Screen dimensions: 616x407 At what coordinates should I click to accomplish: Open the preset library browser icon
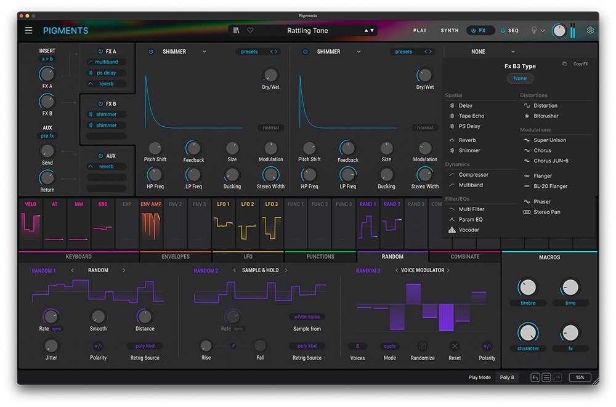(236, 30)
